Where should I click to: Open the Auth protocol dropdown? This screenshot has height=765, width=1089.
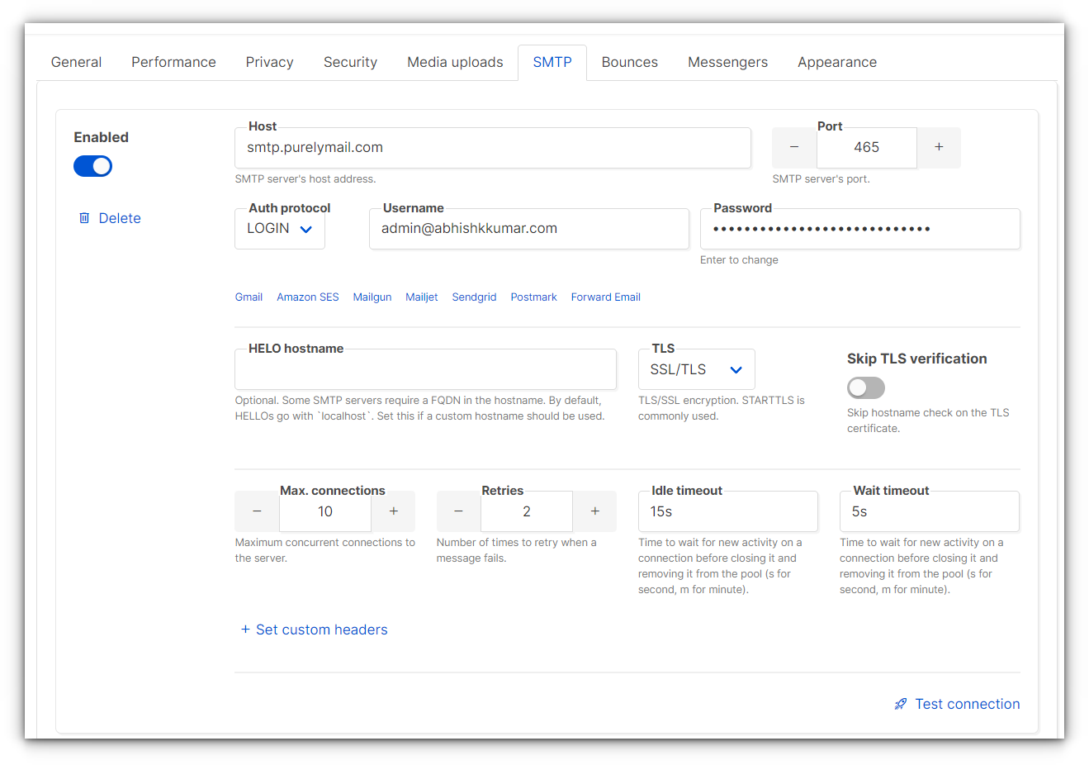click(x=280, y=229)
